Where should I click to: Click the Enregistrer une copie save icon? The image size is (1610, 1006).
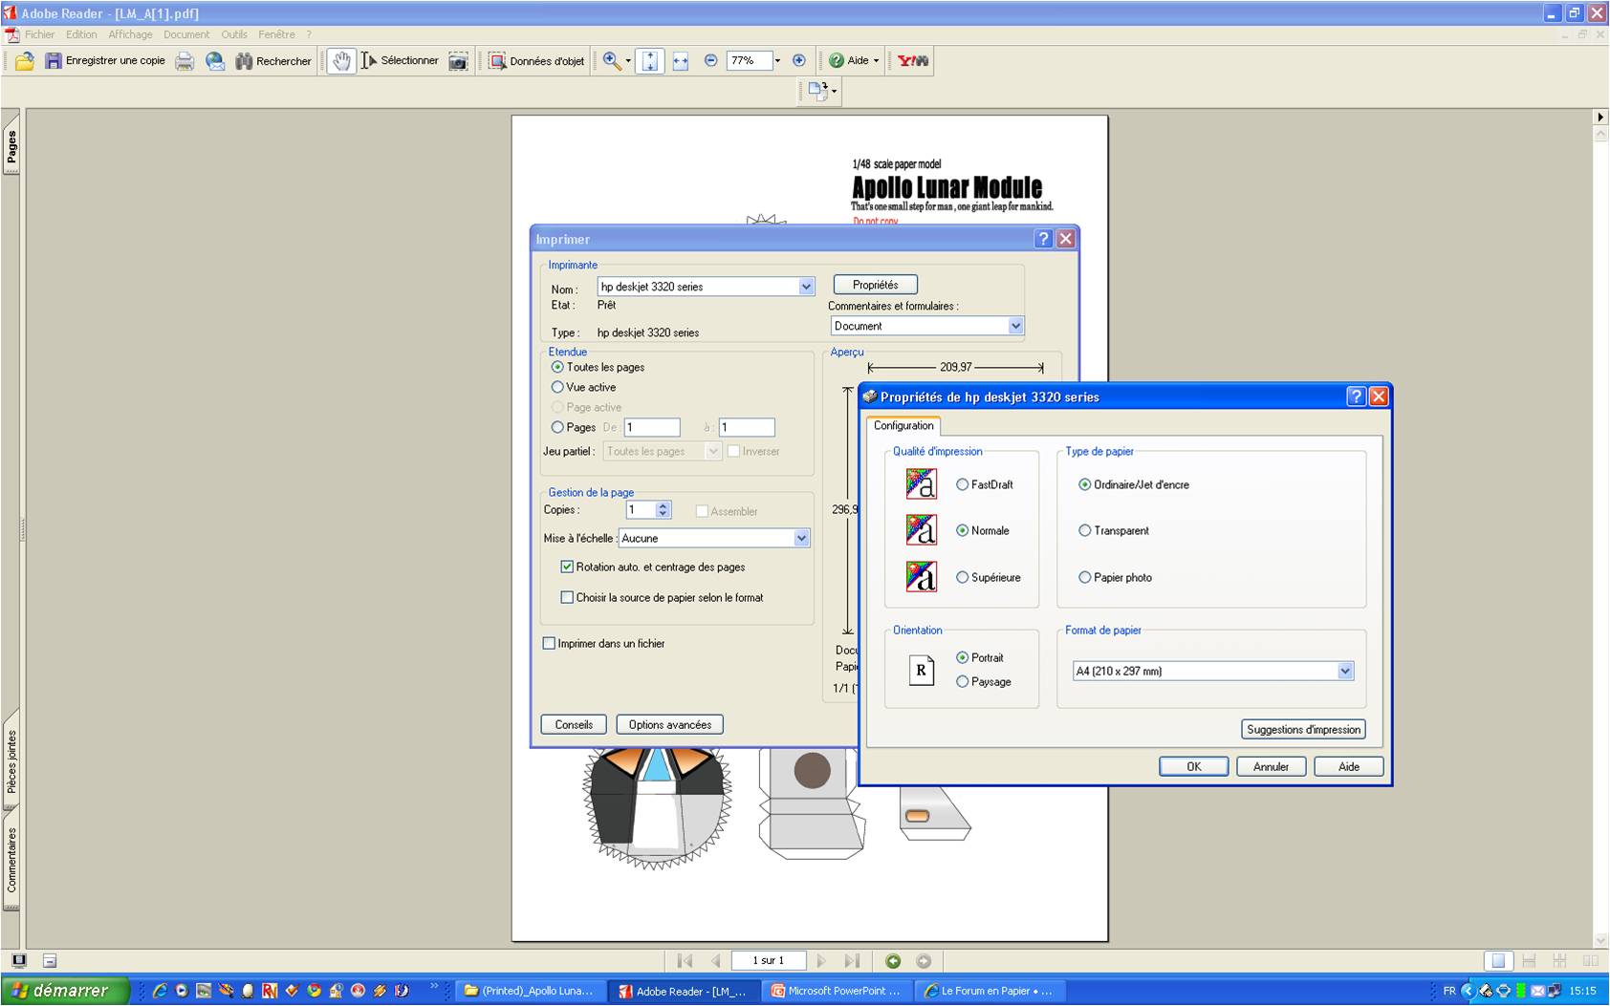click(x=54, y=61)
